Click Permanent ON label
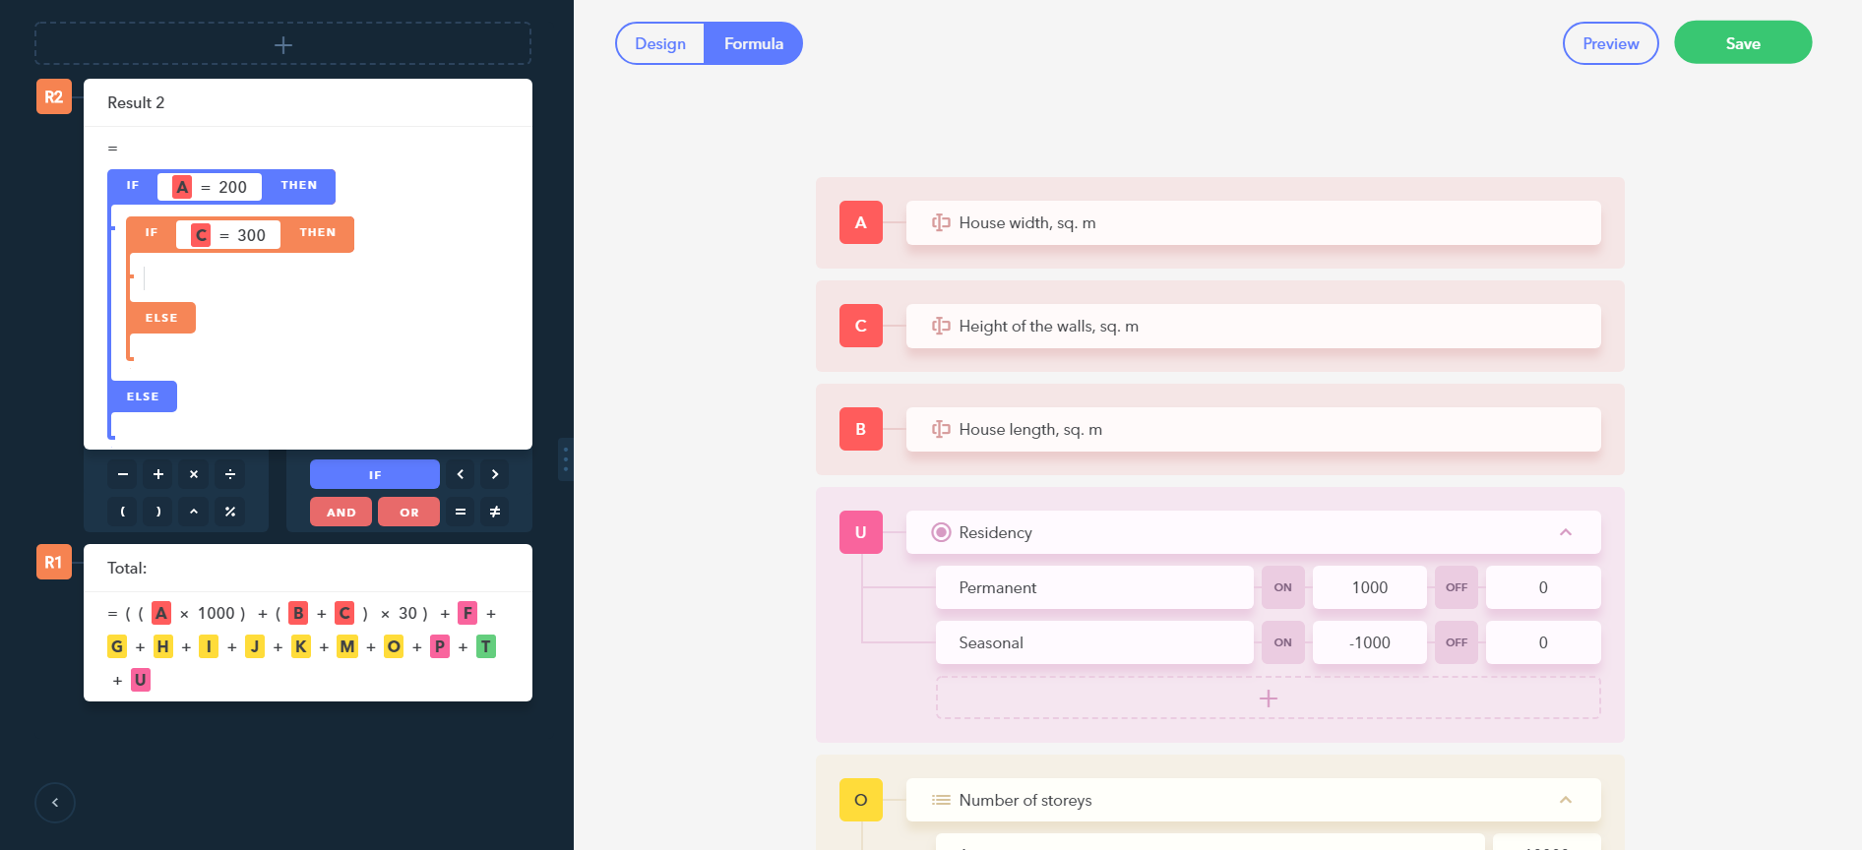This screenshot has width=1862, height=850. (1283, 587)
